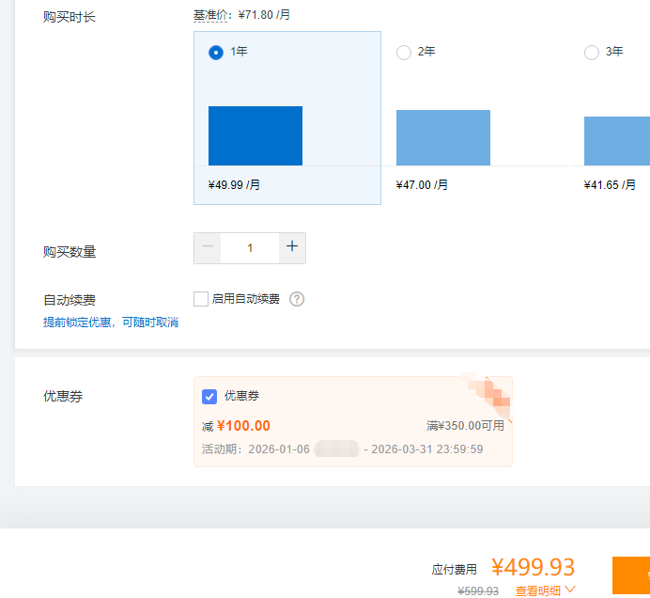Enable the 启用自动续费 checkbox
Viewport: 650px width, 598px height.
coord(201,299)
